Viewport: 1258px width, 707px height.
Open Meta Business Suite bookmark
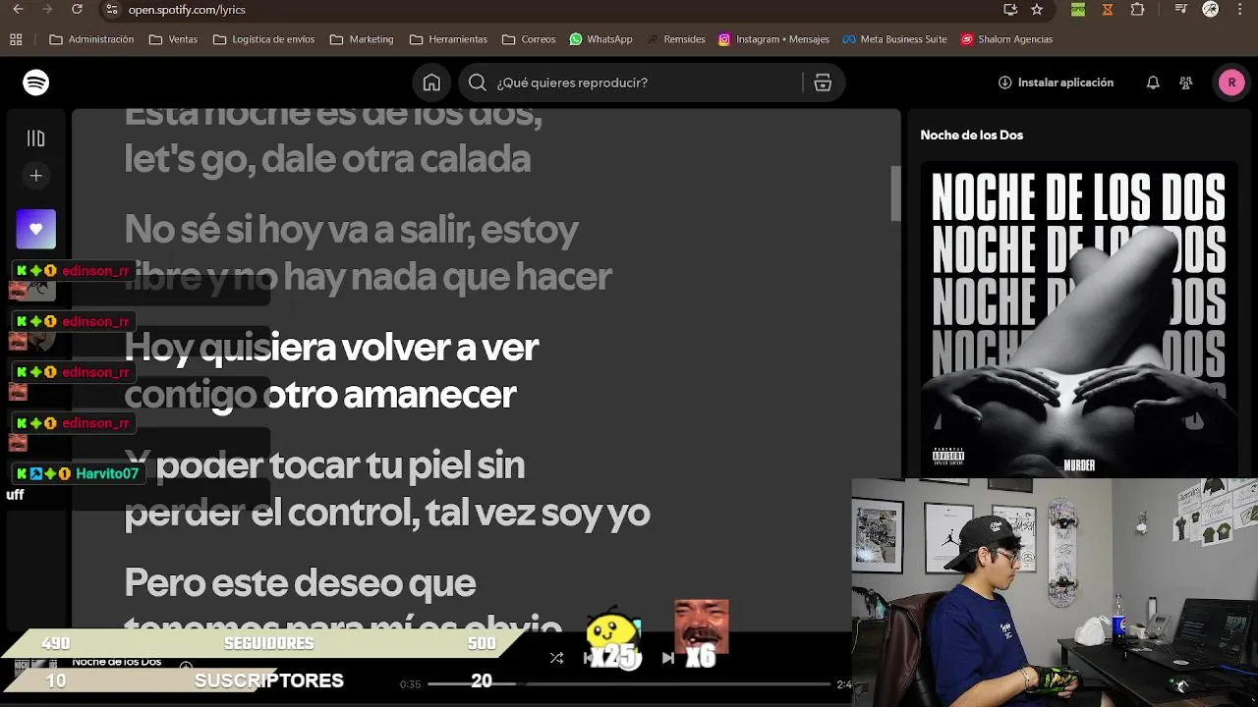894,39
